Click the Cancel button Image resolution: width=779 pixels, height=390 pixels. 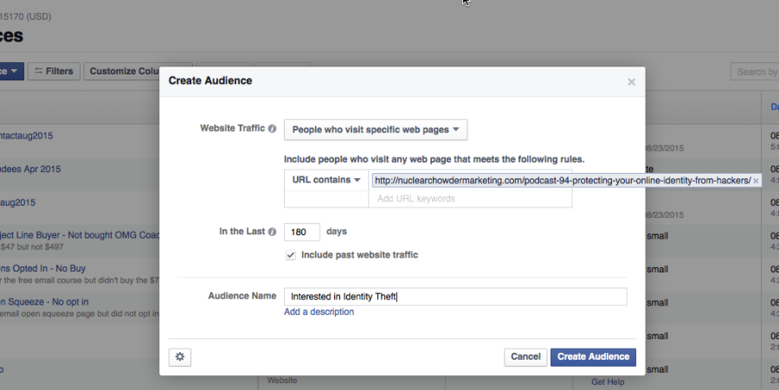coord(525,357)
